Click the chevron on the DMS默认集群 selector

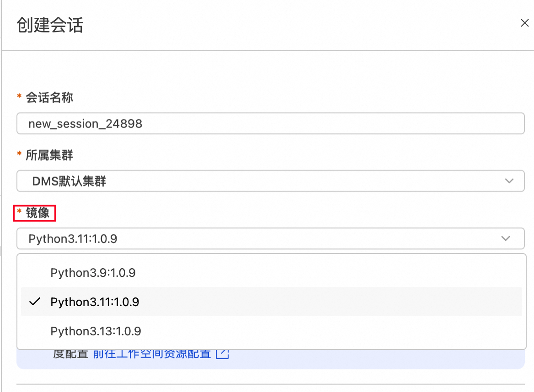[509, 181]
